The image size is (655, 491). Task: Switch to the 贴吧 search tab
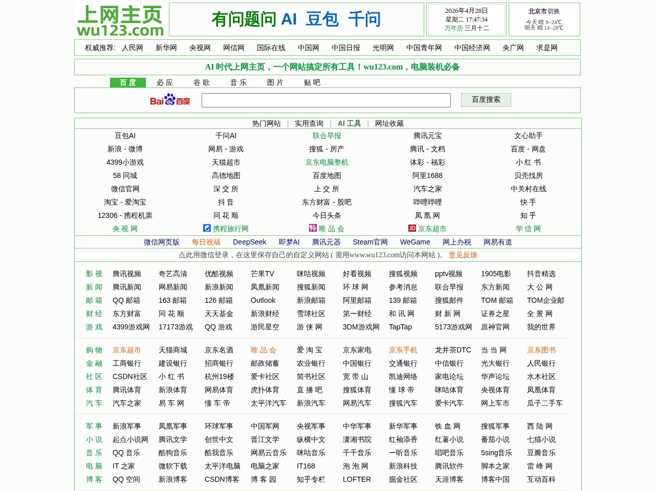click(x=312, y=82)
